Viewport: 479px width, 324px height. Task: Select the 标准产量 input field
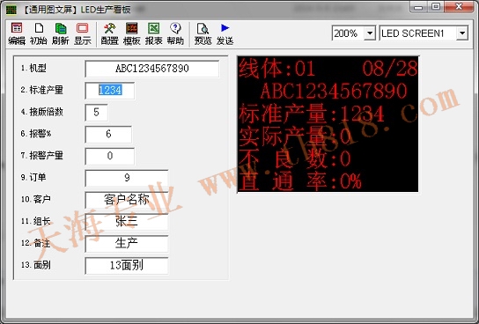[110, 90]
